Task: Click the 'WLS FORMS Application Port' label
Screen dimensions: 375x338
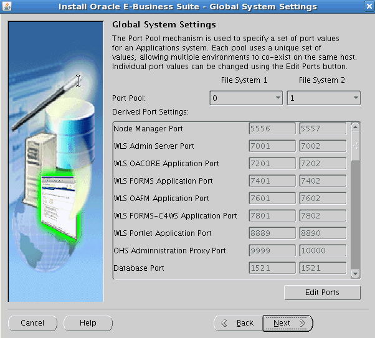Action: coord(163,181)
